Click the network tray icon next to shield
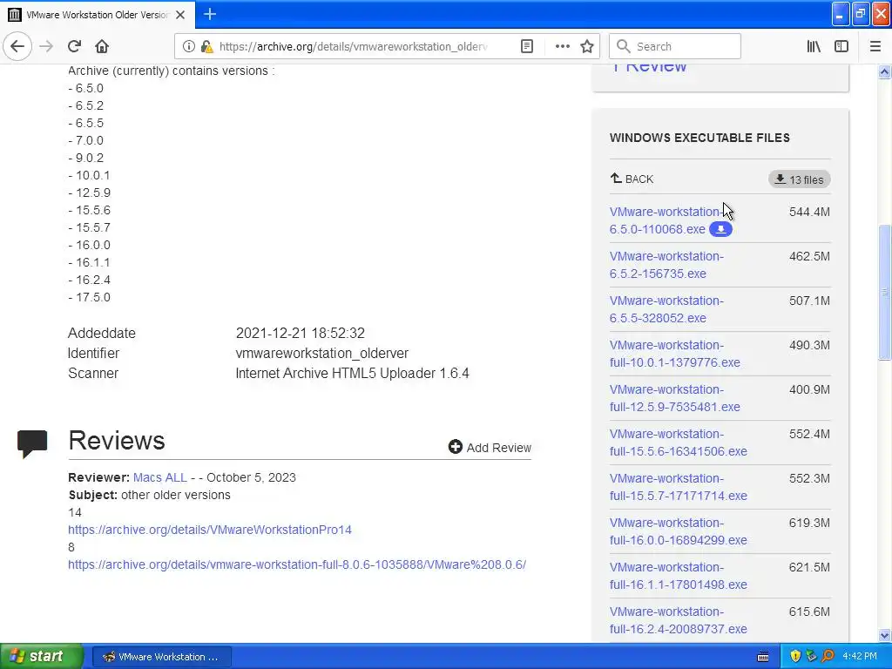This screenshot has width=892, height=669. click(811, 657)
